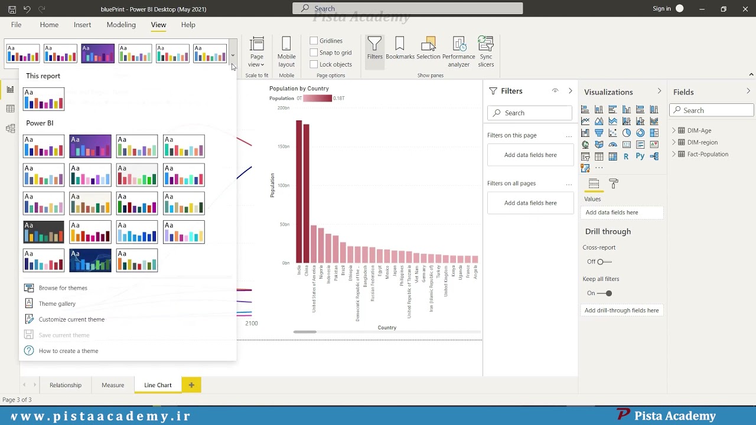Open the Home ribbon tab

49,25
